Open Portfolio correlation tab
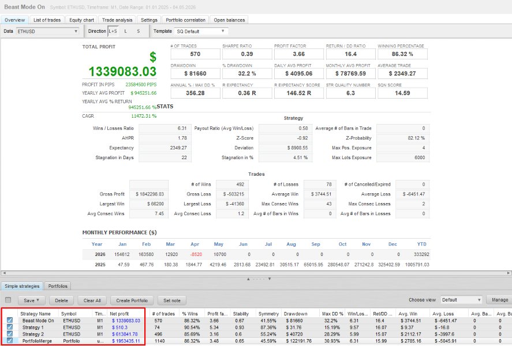This screenshot has height=346, width=512. pos(185,20)
